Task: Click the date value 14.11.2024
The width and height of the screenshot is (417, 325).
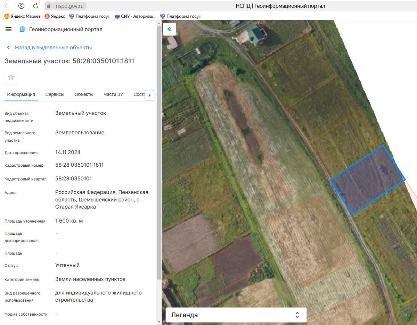Action: (x=68, y=152)
